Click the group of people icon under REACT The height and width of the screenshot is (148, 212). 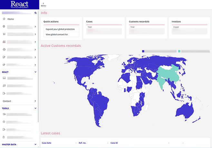(4, 78)
